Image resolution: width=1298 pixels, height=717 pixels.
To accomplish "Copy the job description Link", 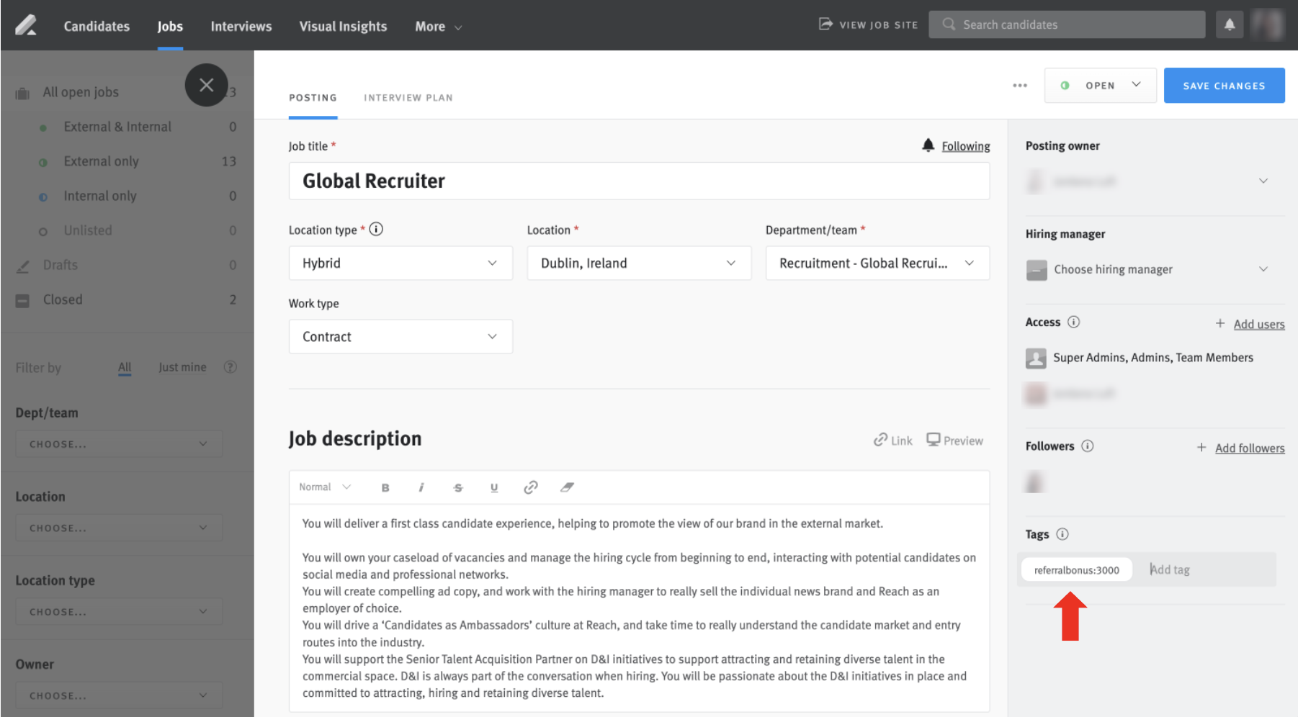I will [892, 440].
